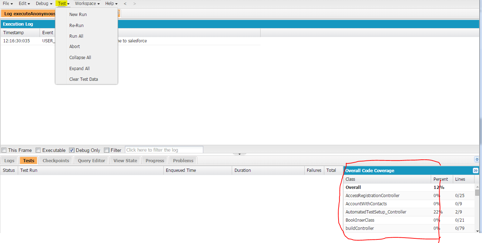
Task: Open the Workspace dropdown menu
Action: (x=85, y=4)
